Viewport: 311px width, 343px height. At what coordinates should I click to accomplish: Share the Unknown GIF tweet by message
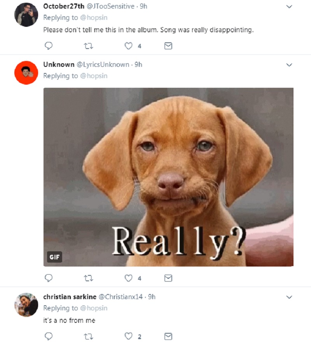(168, 278)
